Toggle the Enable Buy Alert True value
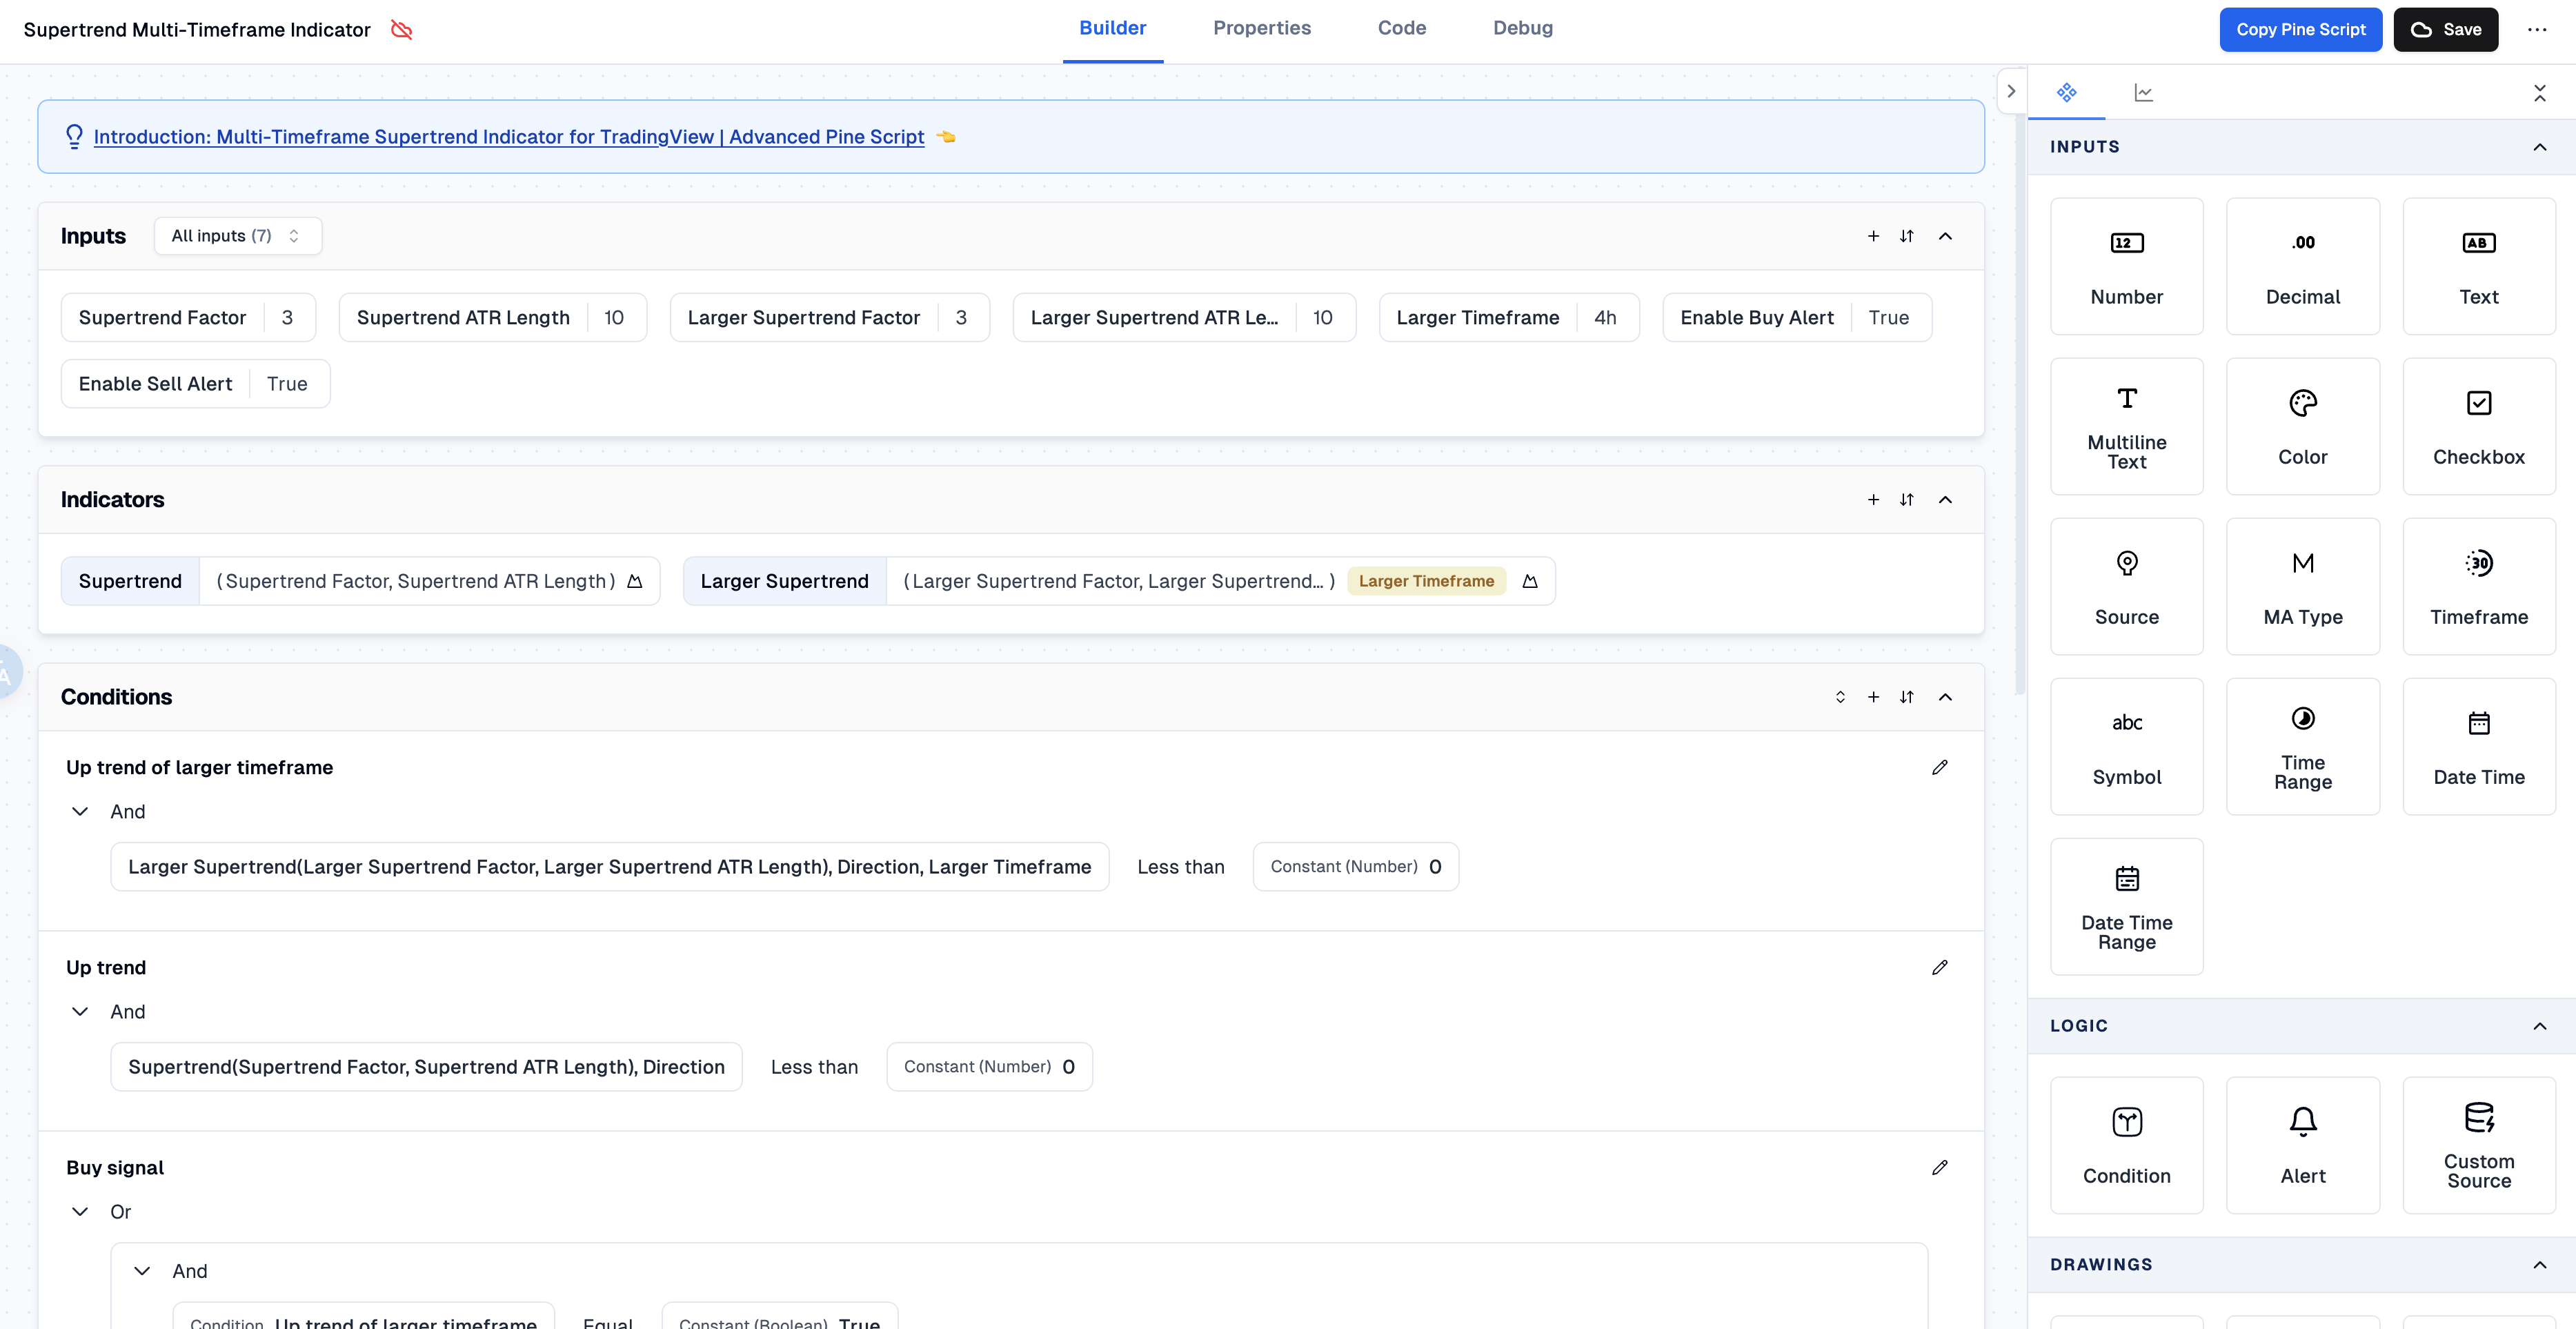The width and height of the screenshot is (2576, 1329). click(x=1888, y=317)
